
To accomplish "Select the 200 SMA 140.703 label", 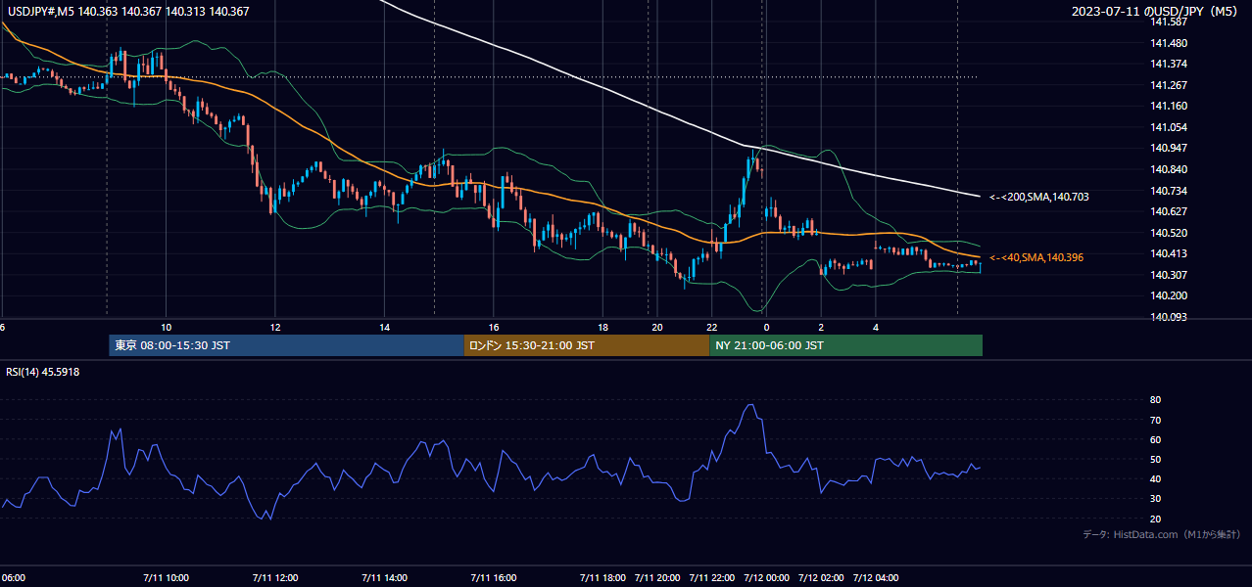I will click(1038, 197).
